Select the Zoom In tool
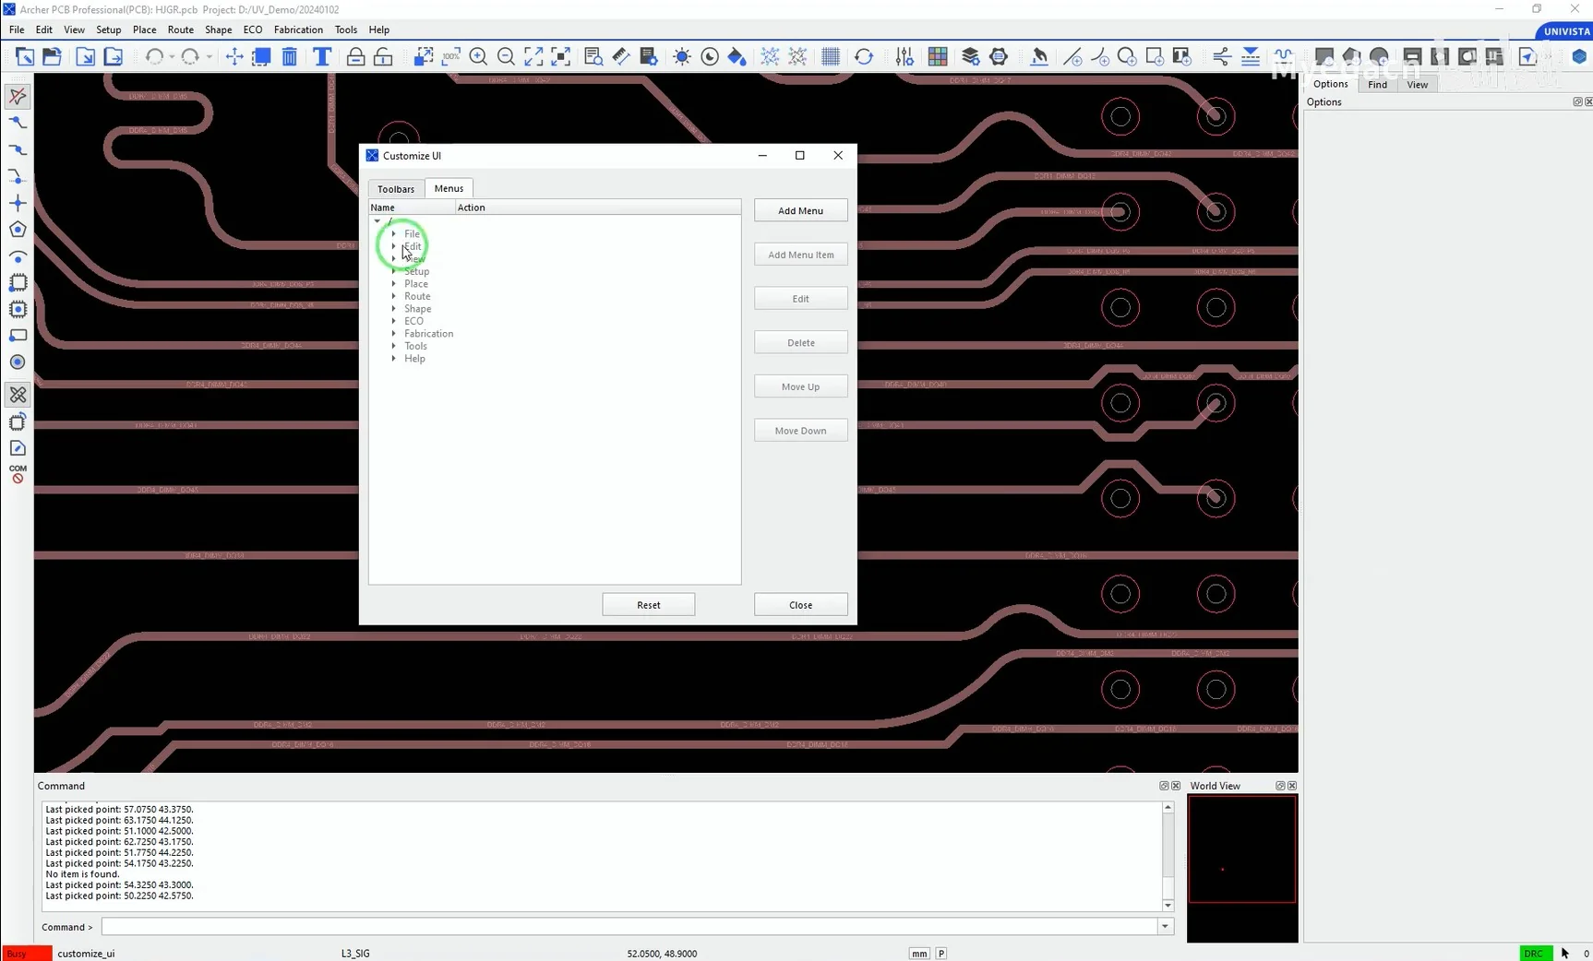This screenshot has height=961, width=1593. tap(479, 56)
